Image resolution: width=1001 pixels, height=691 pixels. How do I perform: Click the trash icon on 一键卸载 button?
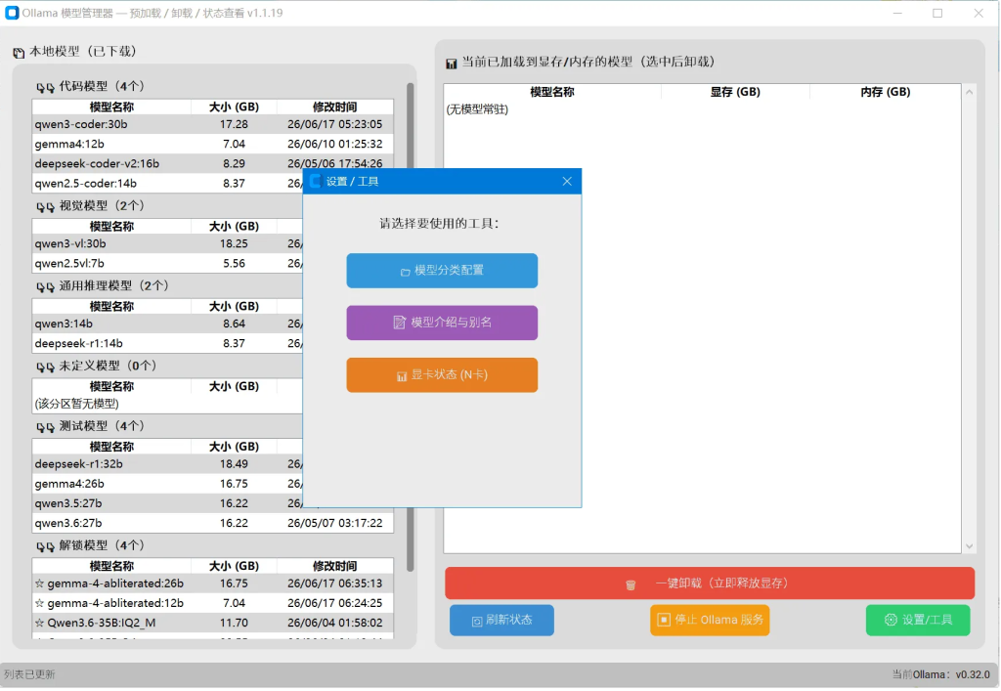tap(631, 585)
